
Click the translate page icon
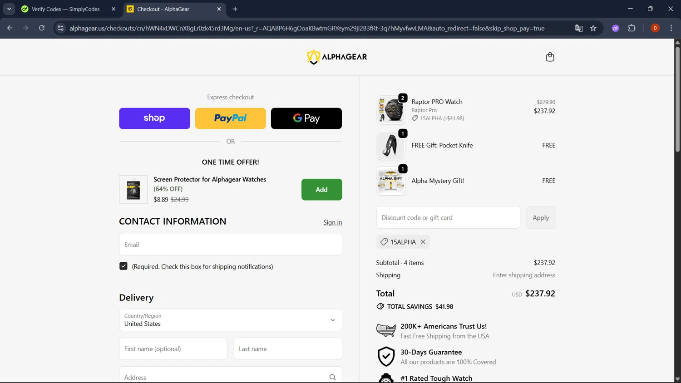point(578,28)
